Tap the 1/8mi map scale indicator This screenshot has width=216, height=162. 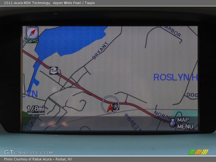[36, 110]
